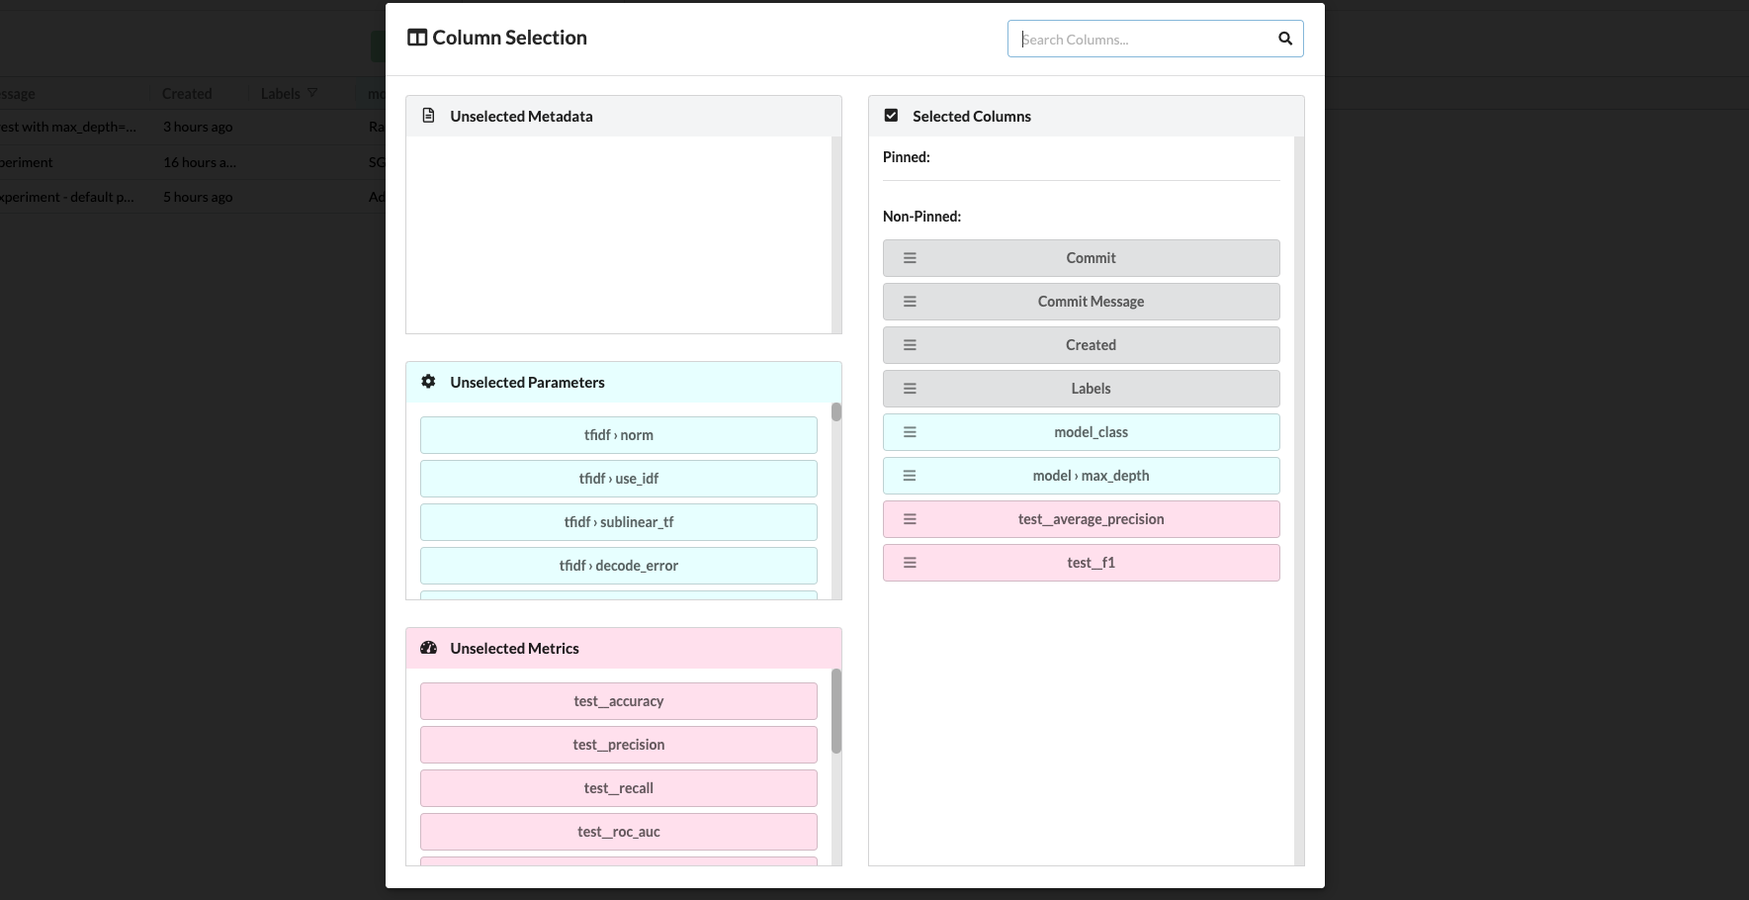
Task: Click the filter icon on the Labels column header
Action: (311, 92)
